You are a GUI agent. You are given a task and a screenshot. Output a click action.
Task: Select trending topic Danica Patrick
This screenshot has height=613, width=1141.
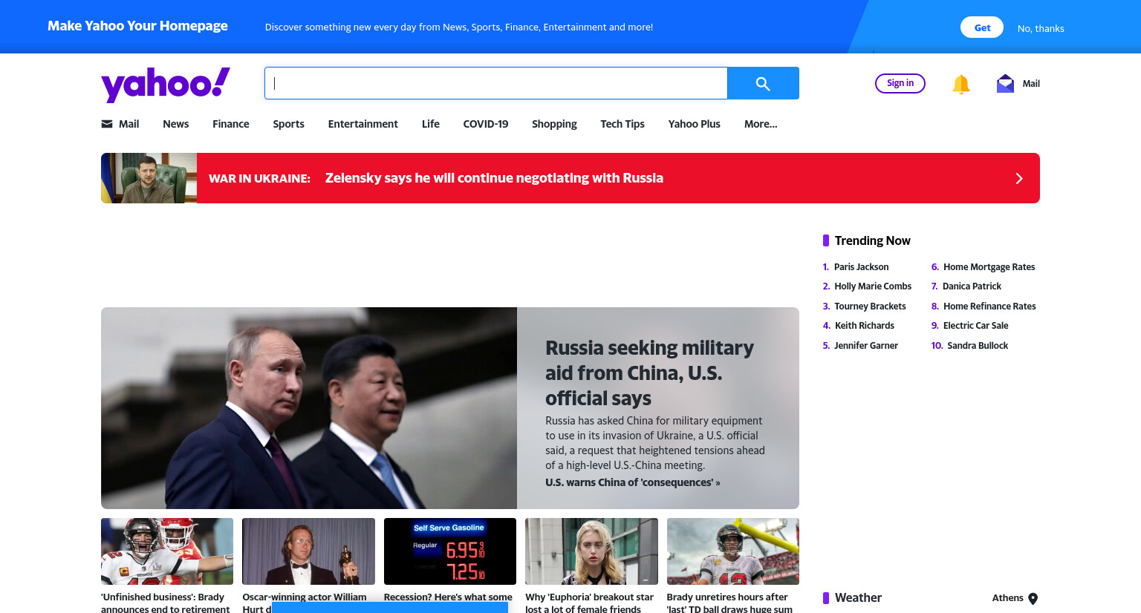pyautogui.click(x=972, y=286)
